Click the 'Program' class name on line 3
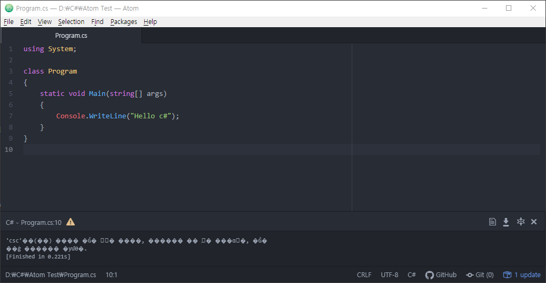 point(62,71)
